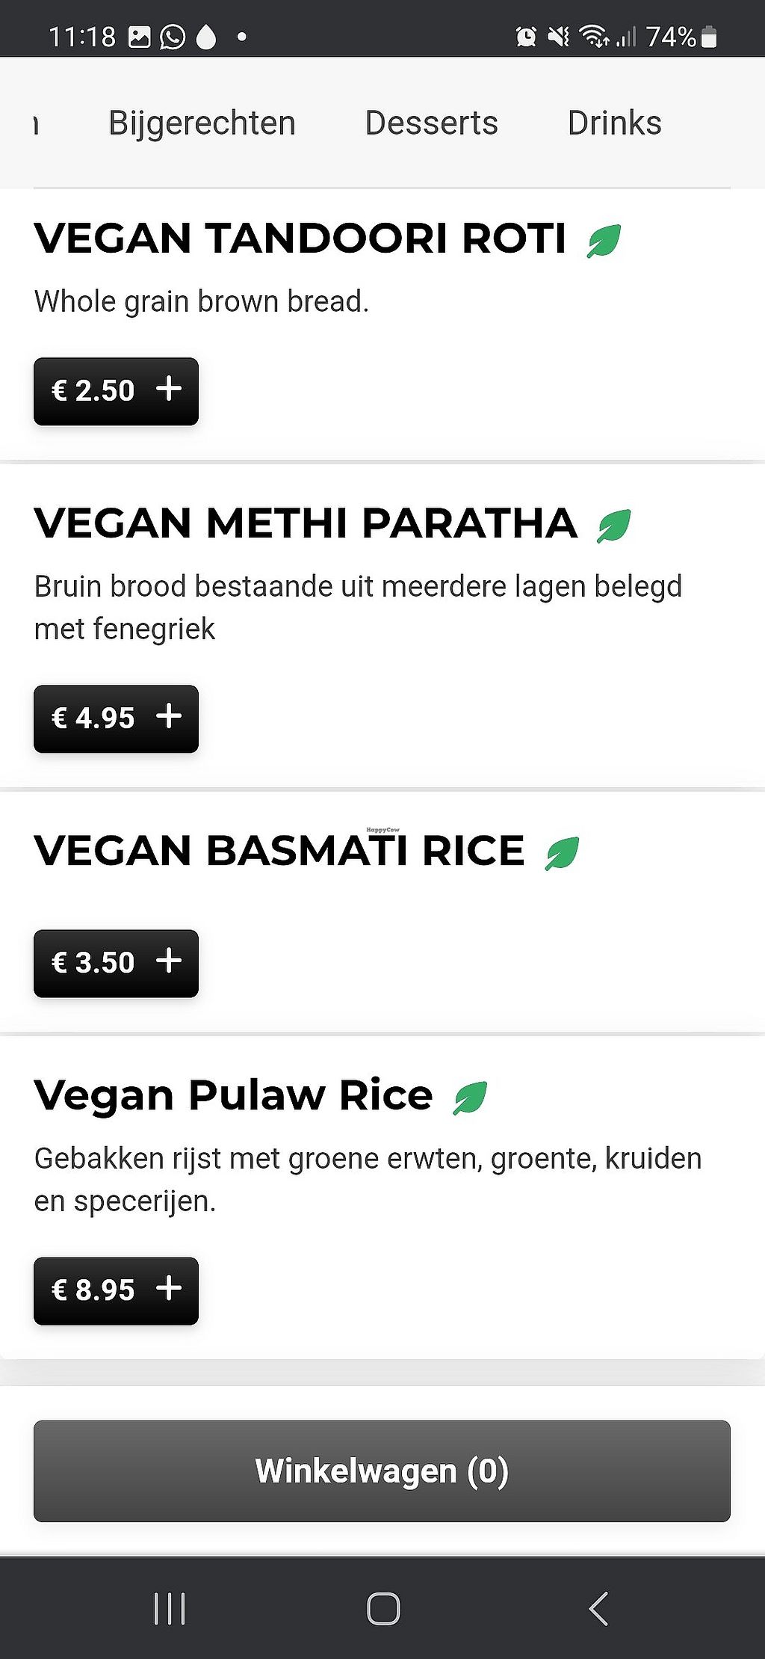Image resolution: width=765 pixels, height=1659 pixels.
Task: Tap the leaf icon beside Vegan Basmati Rice
Action: click(562, 853)
